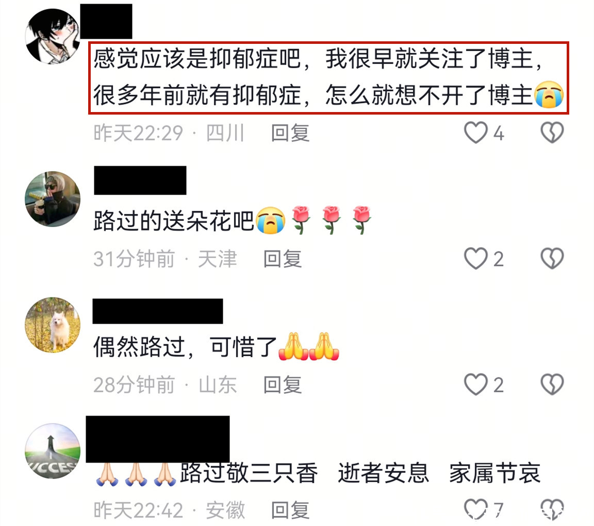Reply to the 昨天22:42 Anhui comment

[x=290, y=510]
